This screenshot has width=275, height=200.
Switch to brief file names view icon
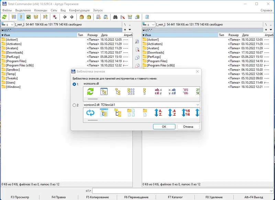coord(14,17)
